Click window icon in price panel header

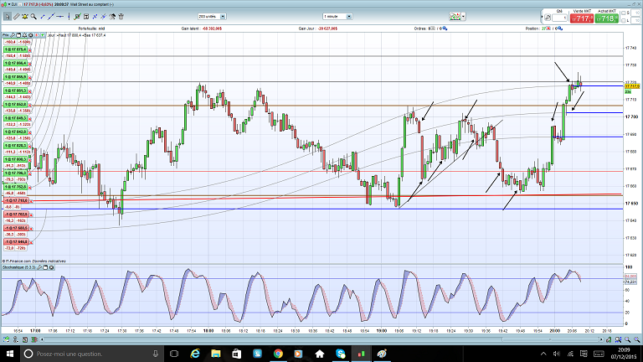(18, 35)
